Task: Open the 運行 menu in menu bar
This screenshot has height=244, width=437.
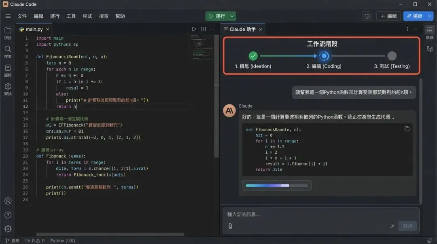Action: (x=55, y=16)
